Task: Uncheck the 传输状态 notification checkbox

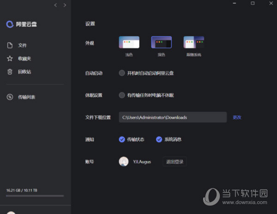Action: pos(122,139)
